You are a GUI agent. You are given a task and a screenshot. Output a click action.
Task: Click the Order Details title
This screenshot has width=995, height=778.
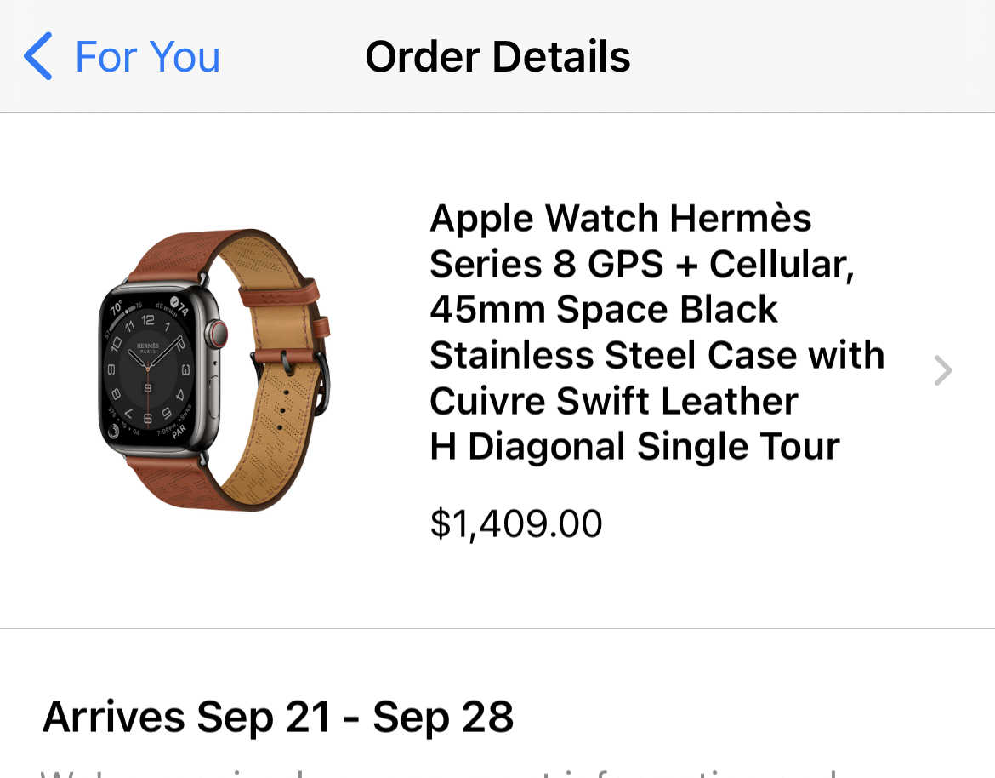pos(497,57)
